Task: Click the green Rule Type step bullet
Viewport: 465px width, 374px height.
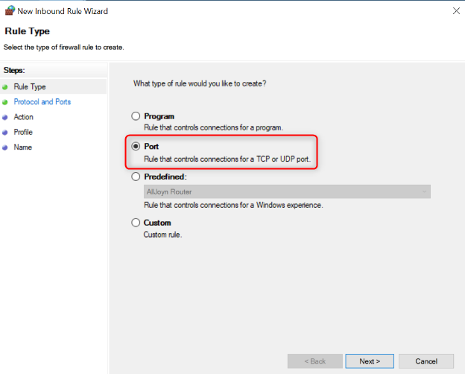Action: [5, 87]
